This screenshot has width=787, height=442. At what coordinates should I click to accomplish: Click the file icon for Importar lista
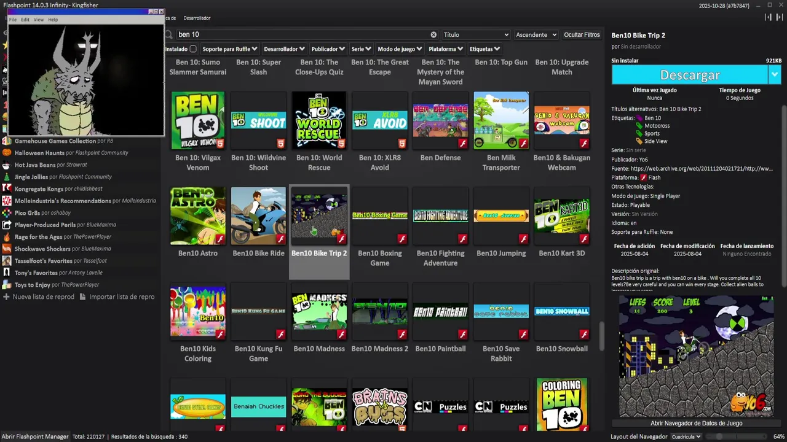[x=83, y=297]
